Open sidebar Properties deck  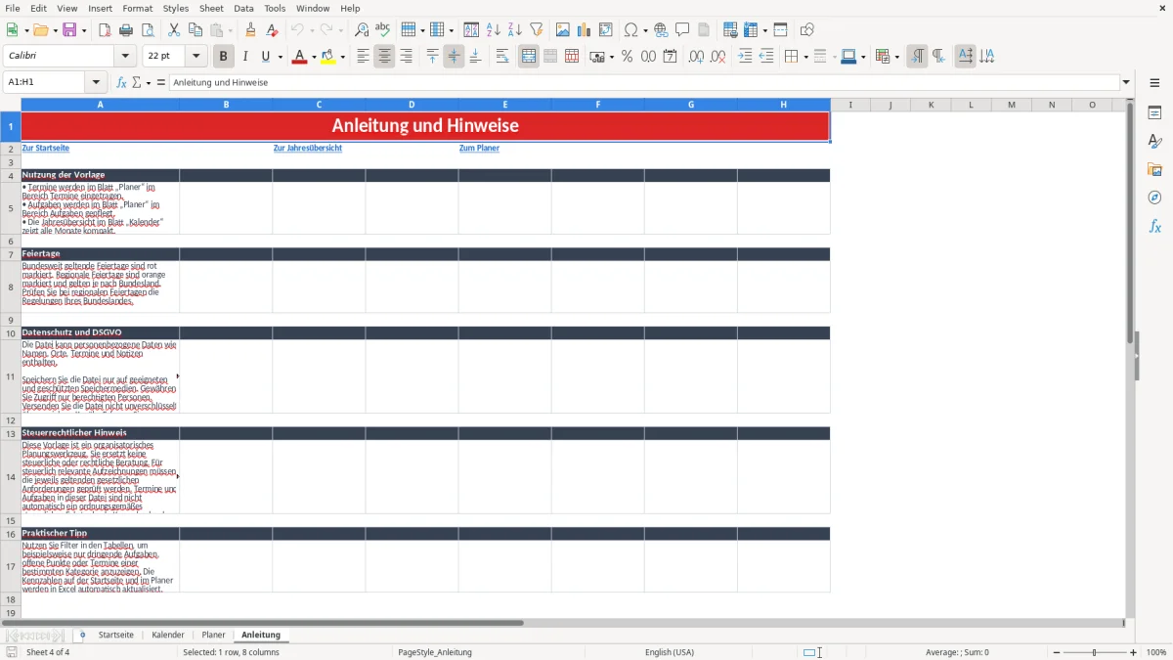point(1154,112)
